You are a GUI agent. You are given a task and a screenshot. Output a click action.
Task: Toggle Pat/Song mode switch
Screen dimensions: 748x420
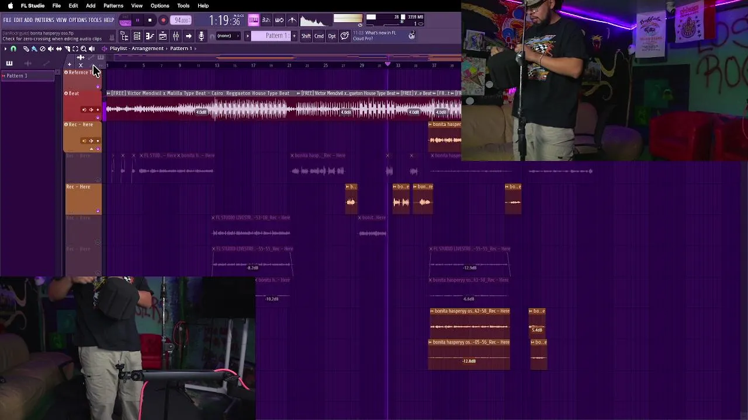click(x=125, y=20)
